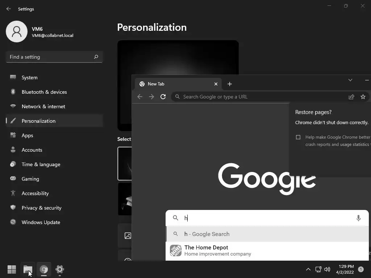371x278 pixels.
Task: Select the second theme thumbnail in Settings
Action: tap(125, 199)
